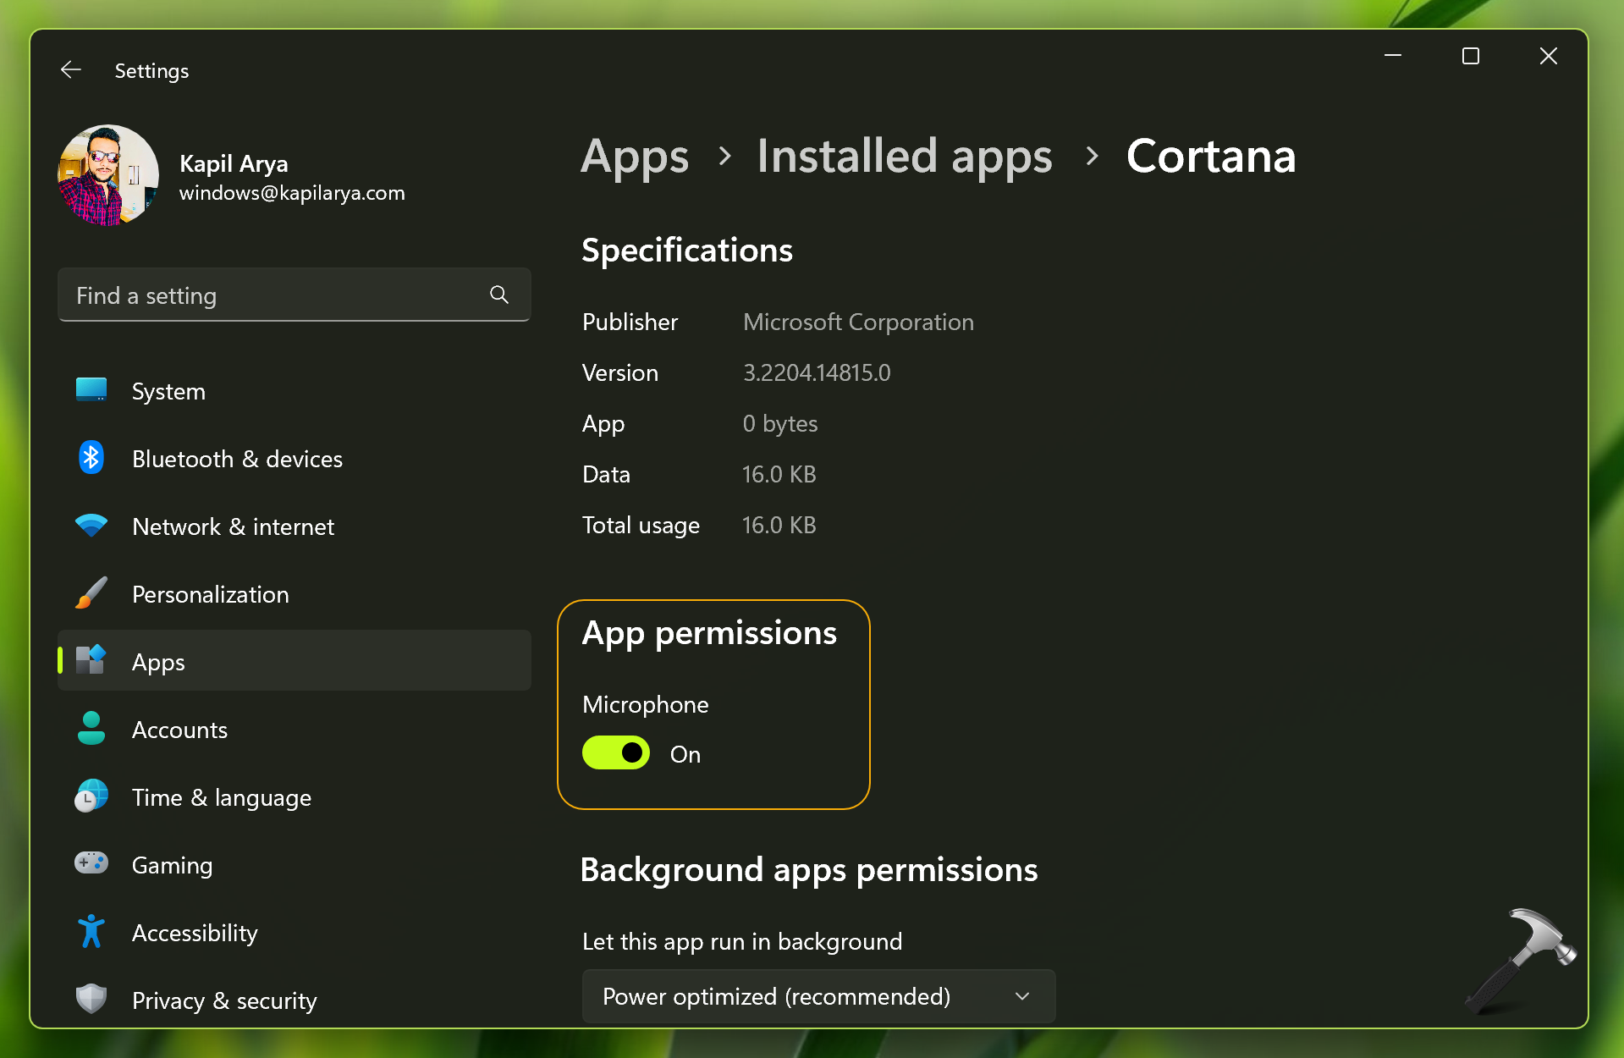The height and width of the screenshot is (1058, 1624).
Task: Click the search magnifier icon
Action: (499, 295)
